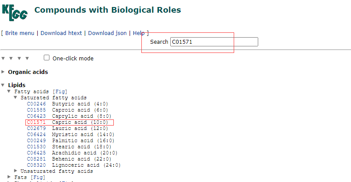The height and width of the screenshot is (182, 351).
Task: Enable the One-click mode checkbox
Action: (x=47, y=58)
